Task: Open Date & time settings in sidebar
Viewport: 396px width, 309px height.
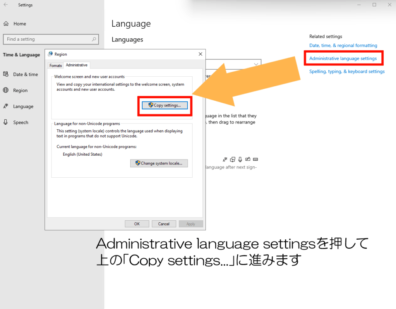Action: pos(25,74)
